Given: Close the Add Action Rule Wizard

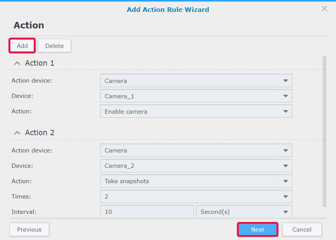Looking at the screenshot, I should pyautogui.click(x=324, y=8).
